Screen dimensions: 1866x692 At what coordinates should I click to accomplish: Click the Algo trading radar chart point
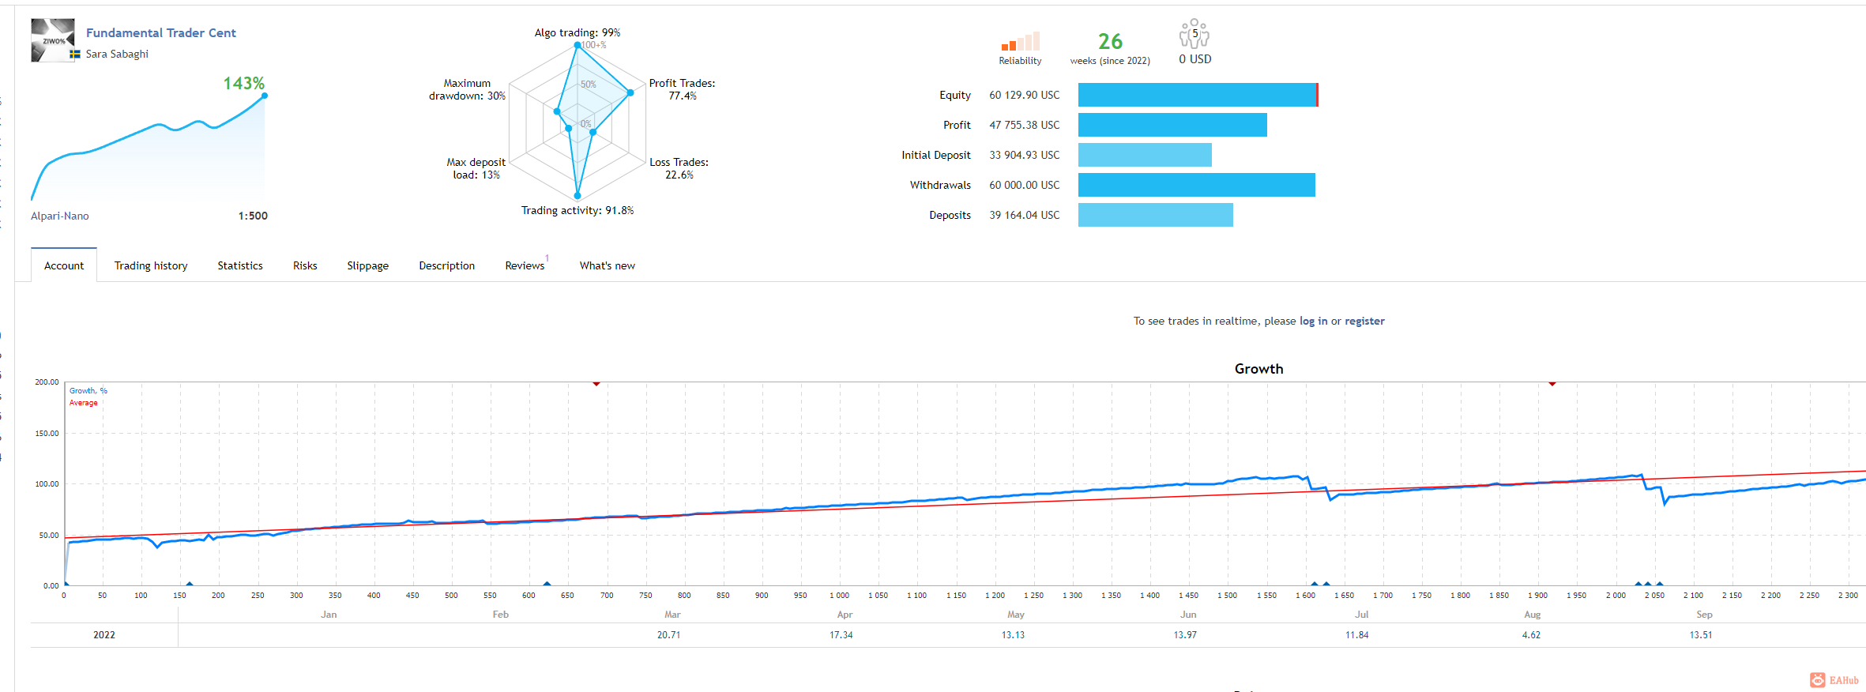[577, 45]
